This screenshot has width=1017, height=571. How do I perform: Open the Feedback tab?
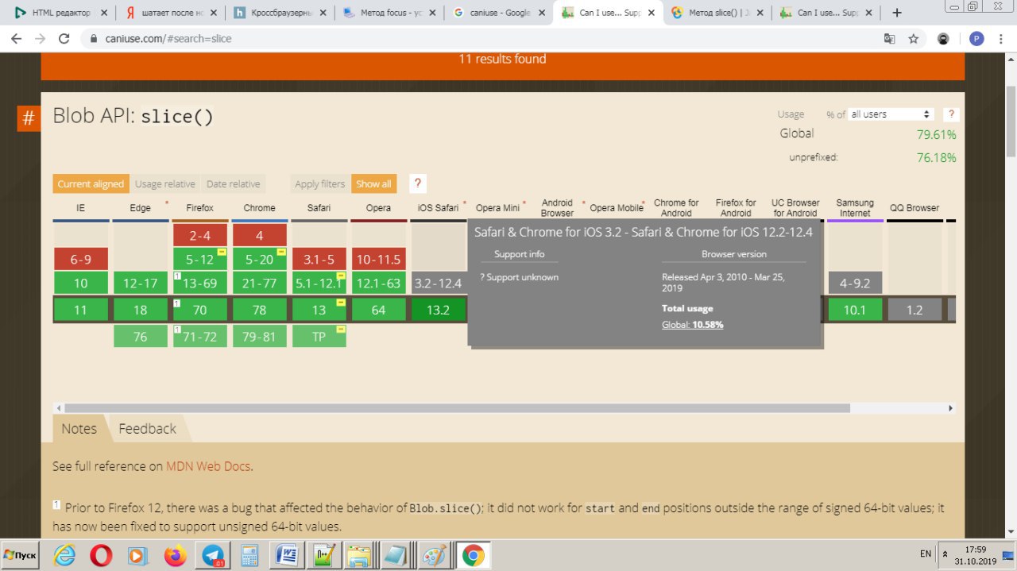(x=147, y=428)
